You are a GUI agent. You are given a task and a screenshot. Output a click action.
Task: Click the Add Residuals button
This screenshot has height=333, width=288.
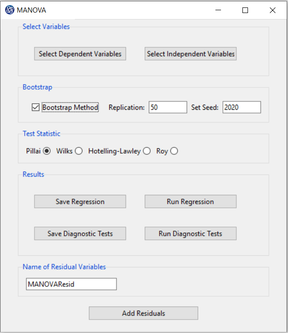coord(144,313)
